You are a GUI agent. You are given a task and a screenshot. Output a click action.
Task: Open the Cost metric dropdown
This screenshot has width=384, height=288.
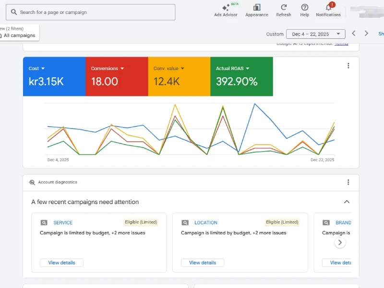click(x=43, y=69)
